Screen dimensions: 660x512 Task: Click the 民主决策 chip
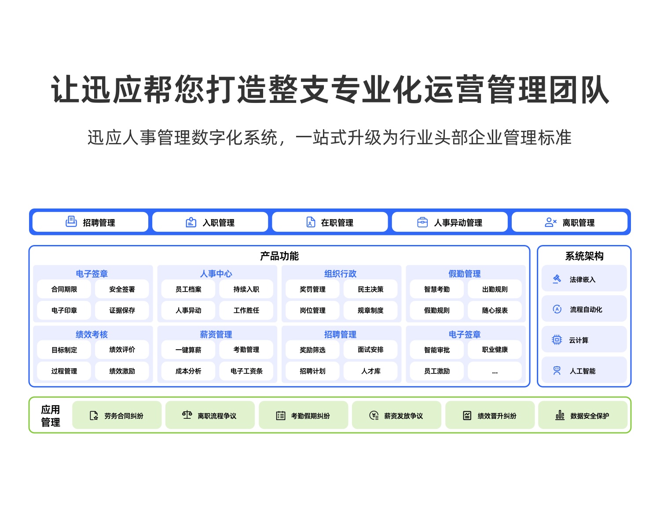[x=371, y=289]
